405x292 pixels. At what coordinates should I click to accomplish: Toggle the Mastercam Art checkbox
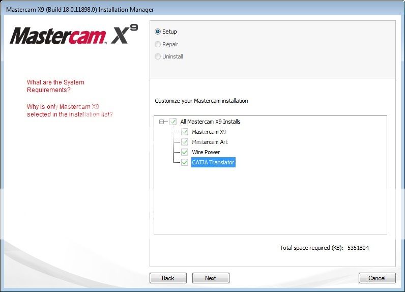pyautogui.click(x=185, y=142)
